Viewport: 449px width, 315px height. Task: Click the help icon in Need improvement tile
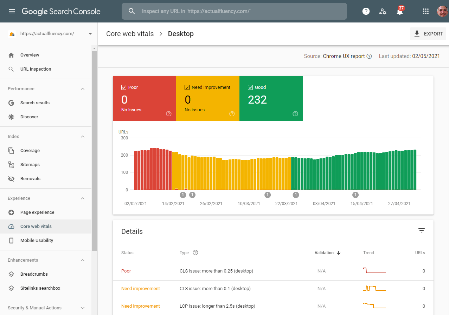pyautogui.click(x=232, y=114)
